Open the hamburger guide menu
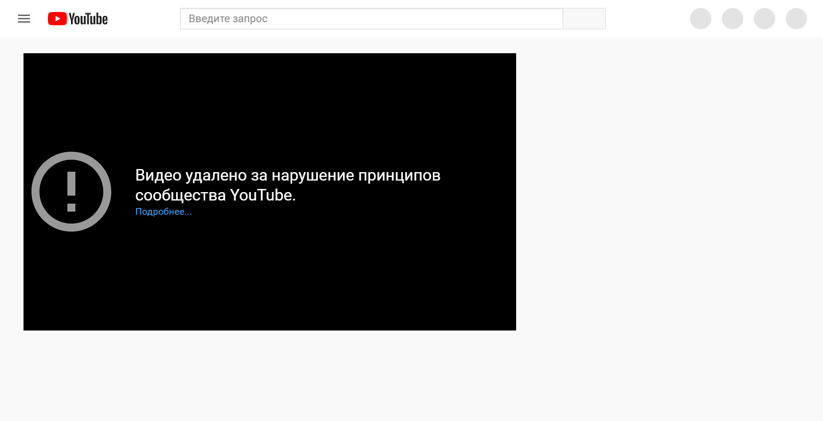This screenshot has width=823, height=421. pos(24,19)
